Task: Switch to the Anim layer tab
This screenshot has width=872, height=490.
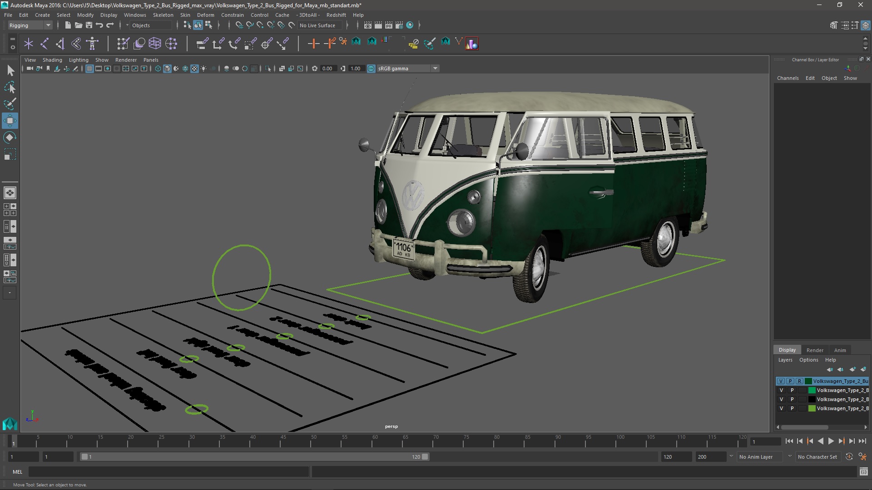Action: pyautogui.click(x=840, y=350)
